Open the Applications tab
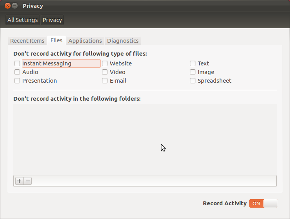The height and width of the screenshot is (219, 290). tap(85, 41)
